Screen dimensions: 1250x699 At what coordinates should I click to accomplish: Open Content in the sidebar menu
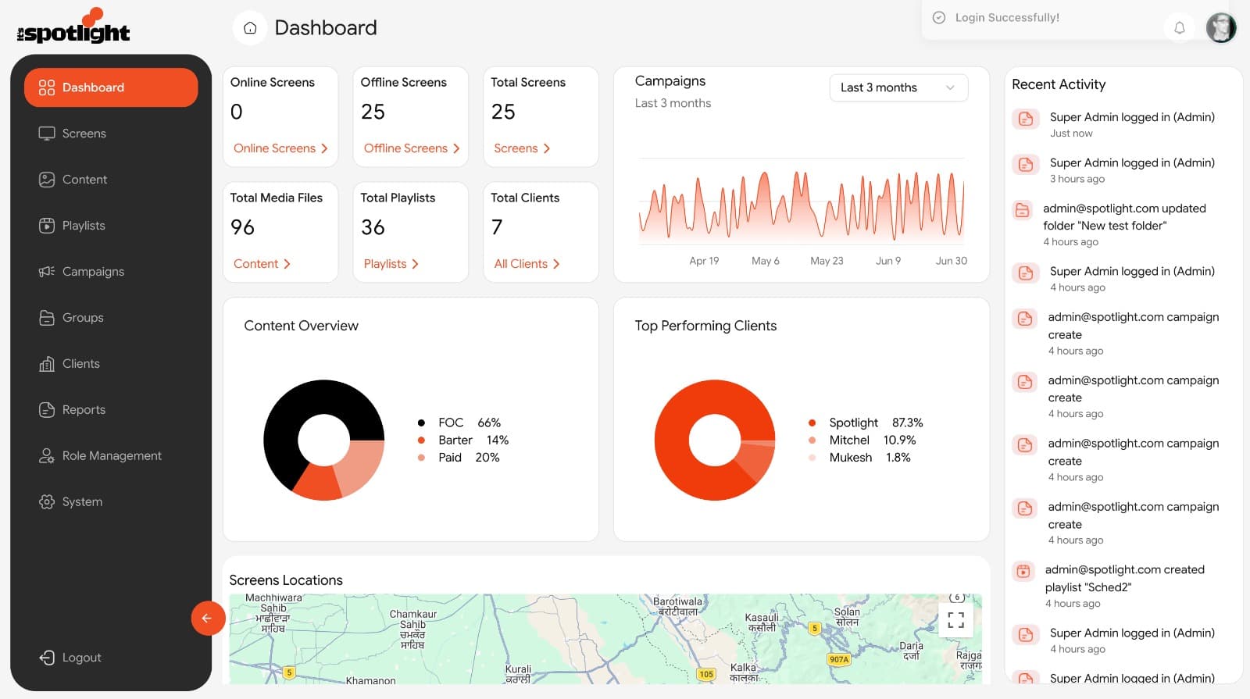(x=111, y=180)
